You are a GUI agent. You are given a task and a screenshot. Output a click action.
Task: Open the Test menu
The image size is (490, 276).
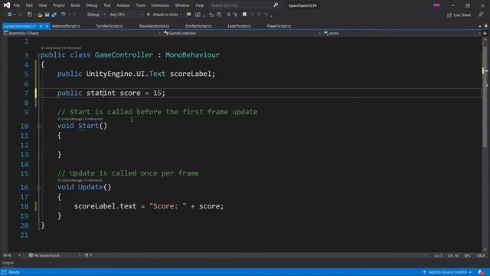coord(107,5)
